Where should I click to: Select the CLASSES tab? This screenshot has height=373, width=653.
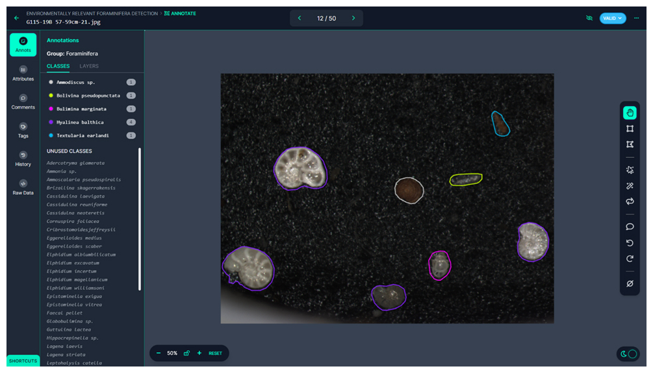coord(58,66)
